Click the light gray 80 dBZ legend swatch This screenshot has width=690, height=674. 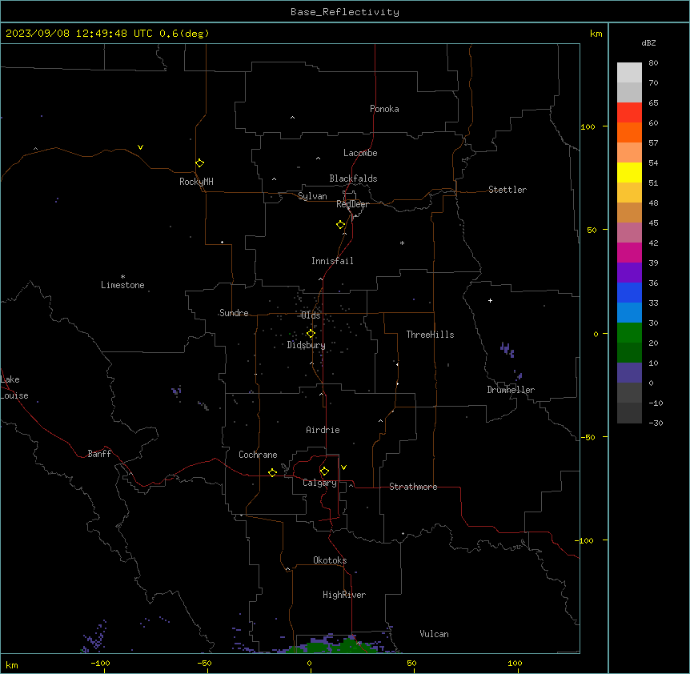(629, 72)
